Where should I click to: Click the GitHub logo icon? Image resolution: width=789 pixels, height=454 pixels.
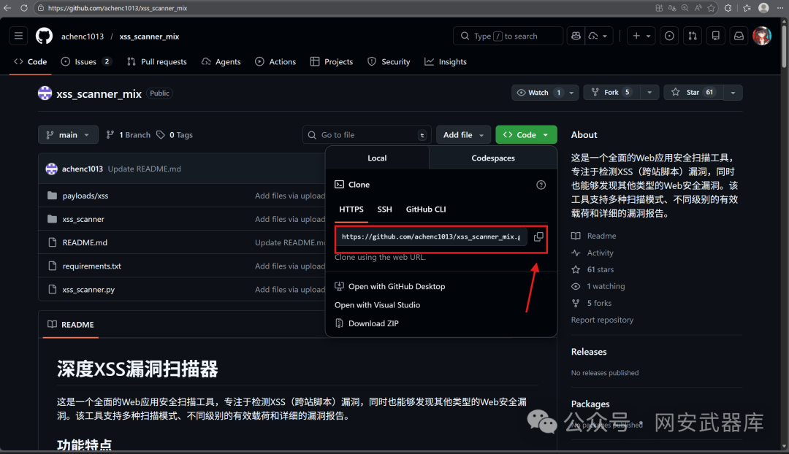[45, 36]
